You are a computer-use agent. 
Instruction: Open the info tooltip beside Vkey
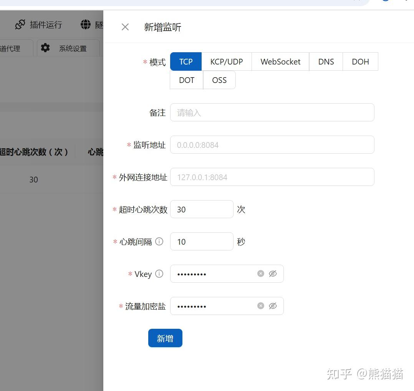click(159, 274)
